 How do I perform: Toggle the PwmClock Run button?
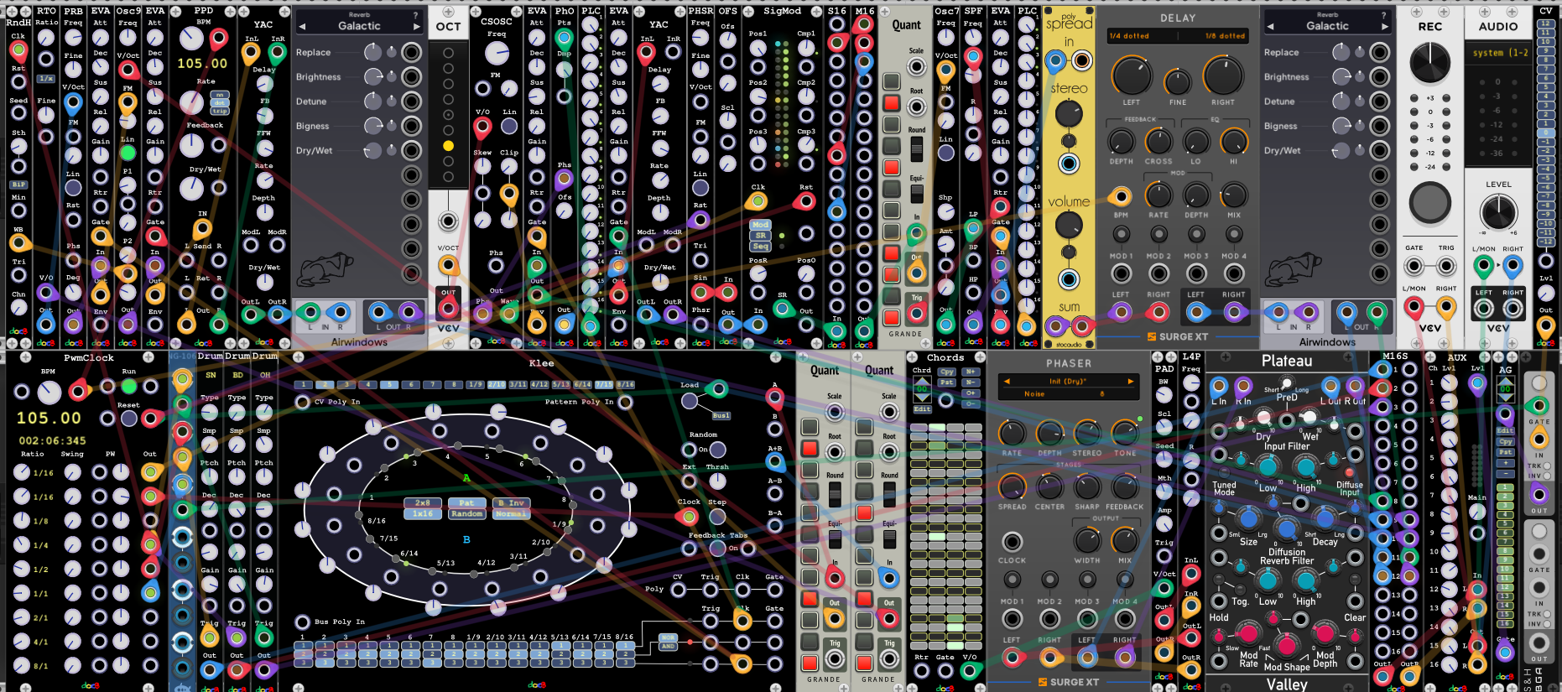[128, 386]
